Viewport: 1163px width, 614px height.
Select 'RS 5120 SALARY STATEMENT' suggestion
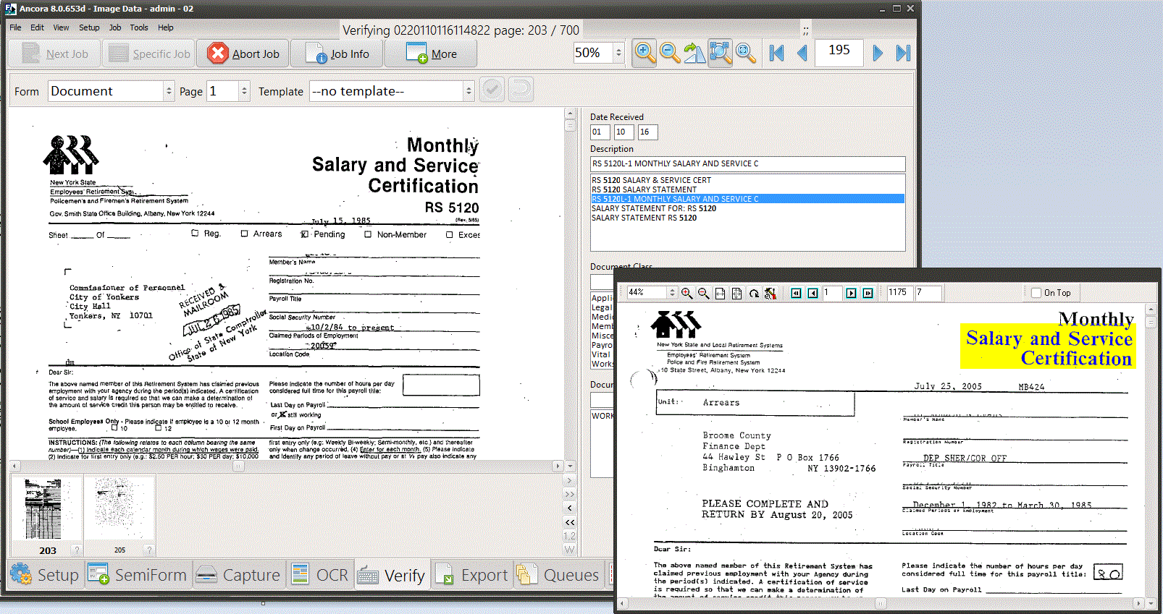(x=748, y=189)
